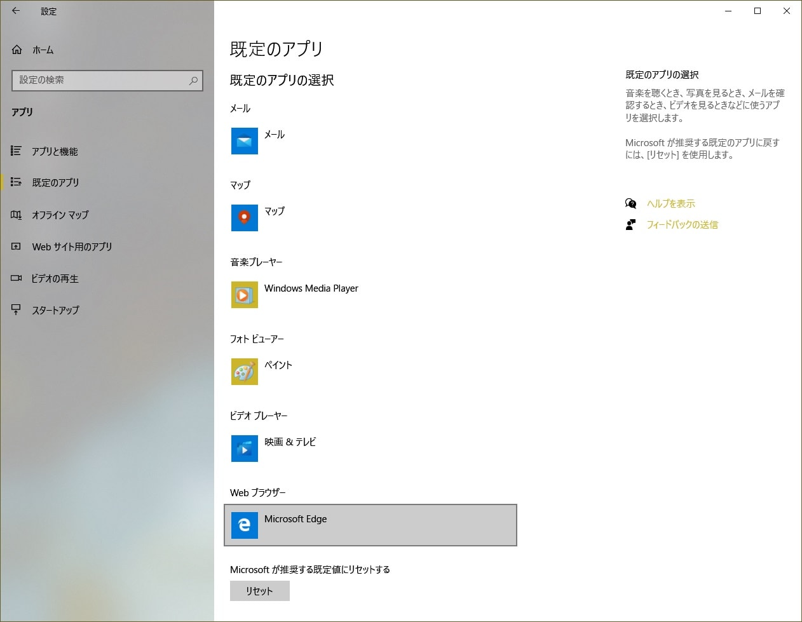The height and width of the screenshot is (622, 802).
Task: Click the Web ブラウザー category label
Action: pyautogui.click(x=258, y=492)
